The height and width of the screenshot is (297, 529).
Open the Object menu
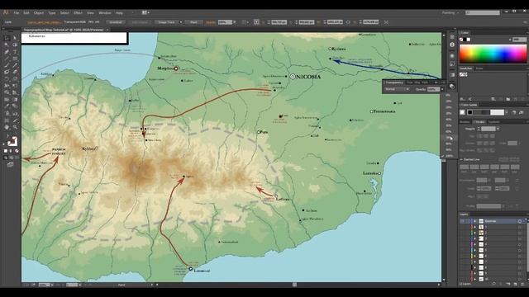pyautogui.click(x=39, y=13)
